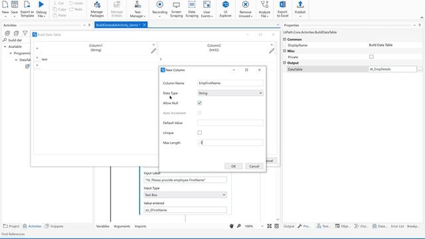Screen dimensions: 425x239
Task: Click the str_EFirstName value field
Action: [x=185, y=210]
